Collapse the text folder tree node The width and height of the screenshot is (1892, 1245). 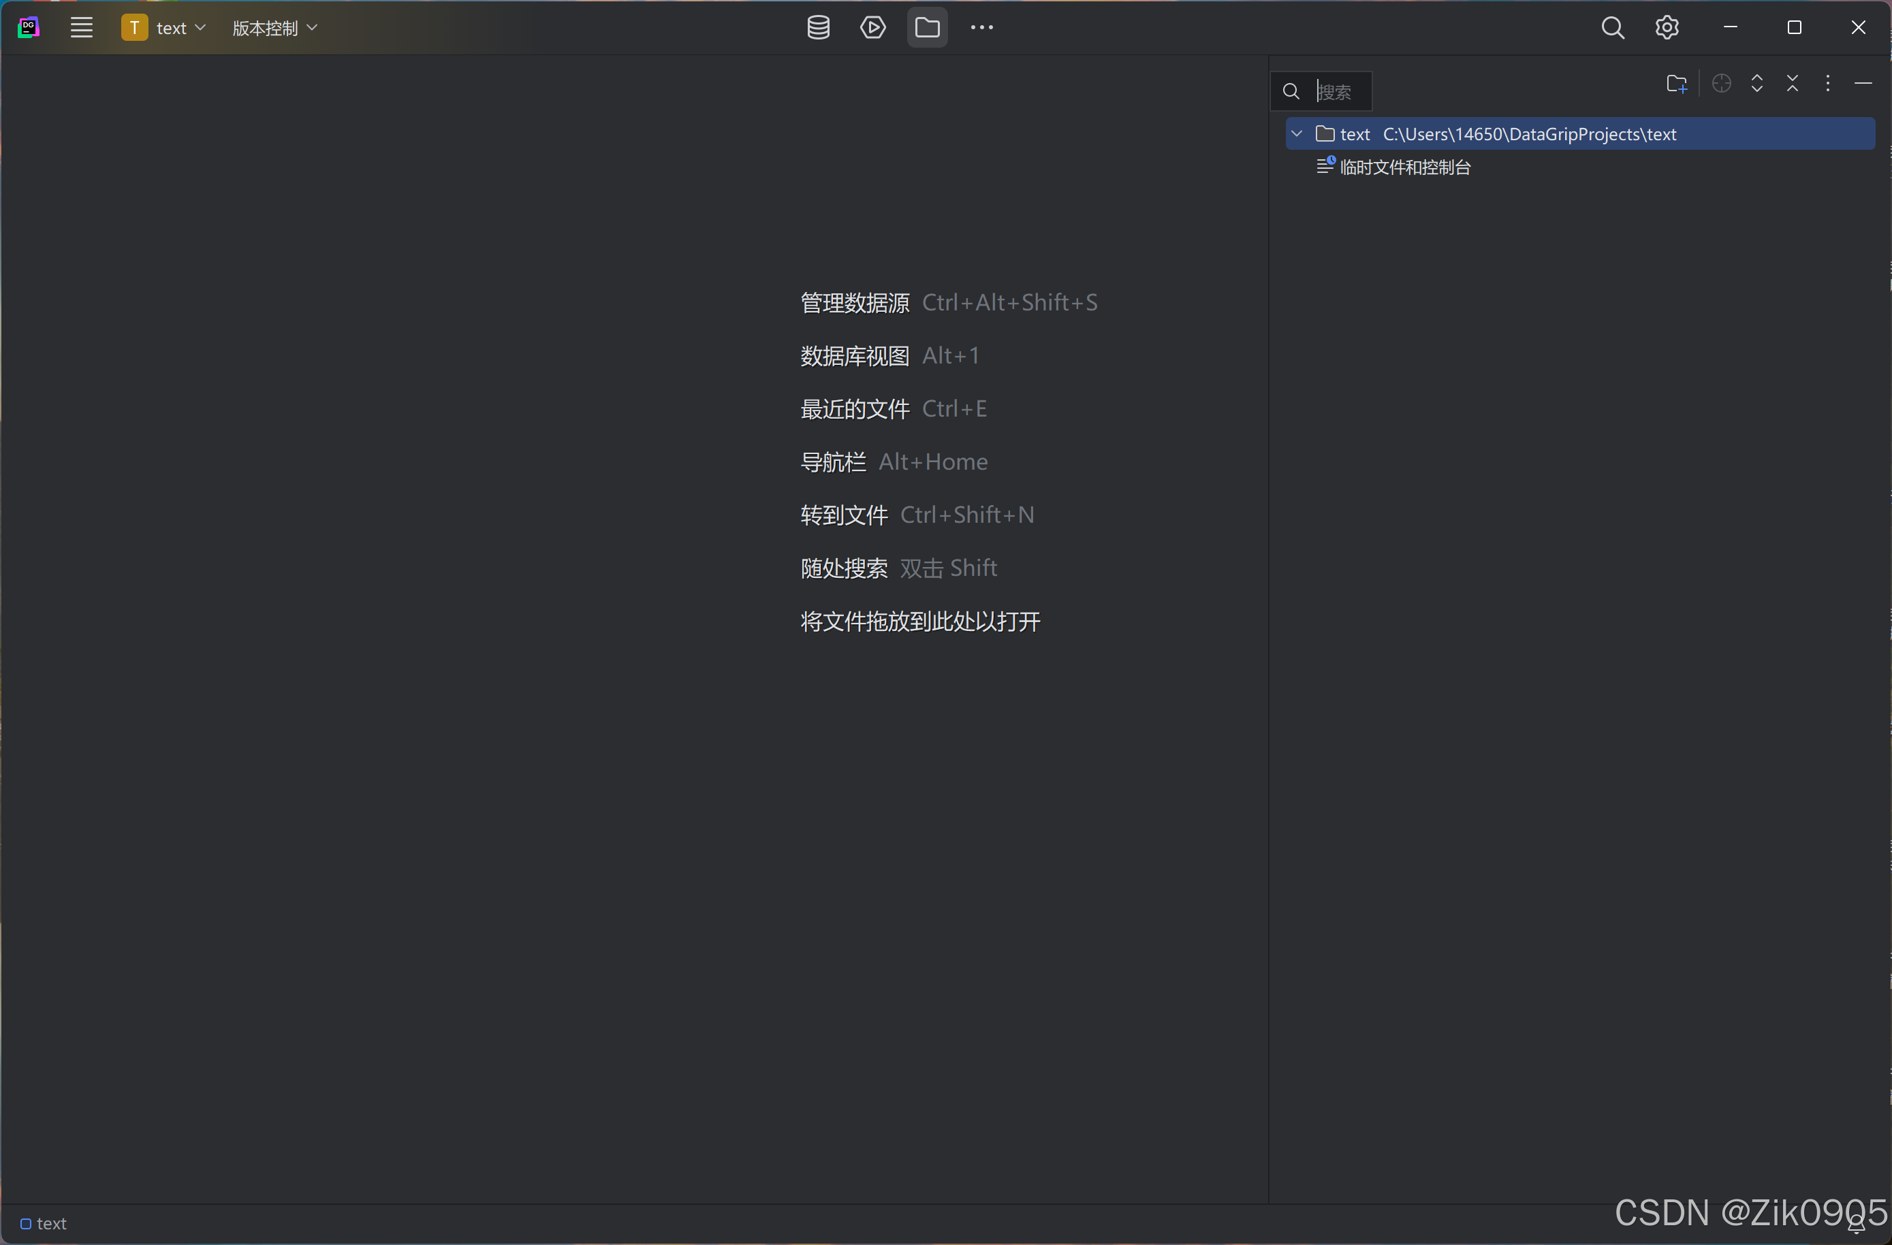(1297, 133)
